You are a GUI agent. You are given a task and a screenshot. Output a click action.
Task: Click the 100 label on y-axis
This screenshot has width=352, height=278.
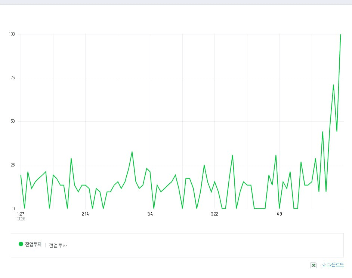coord(12,34)
